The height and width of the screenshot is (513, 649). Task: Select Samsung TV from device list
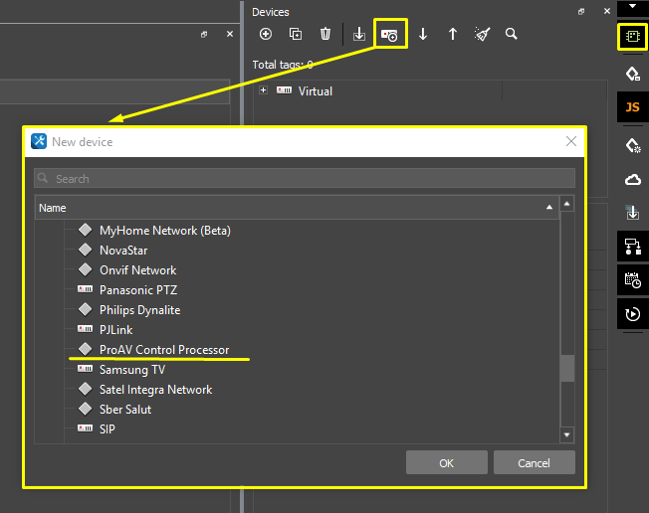(x=132, y=370)
